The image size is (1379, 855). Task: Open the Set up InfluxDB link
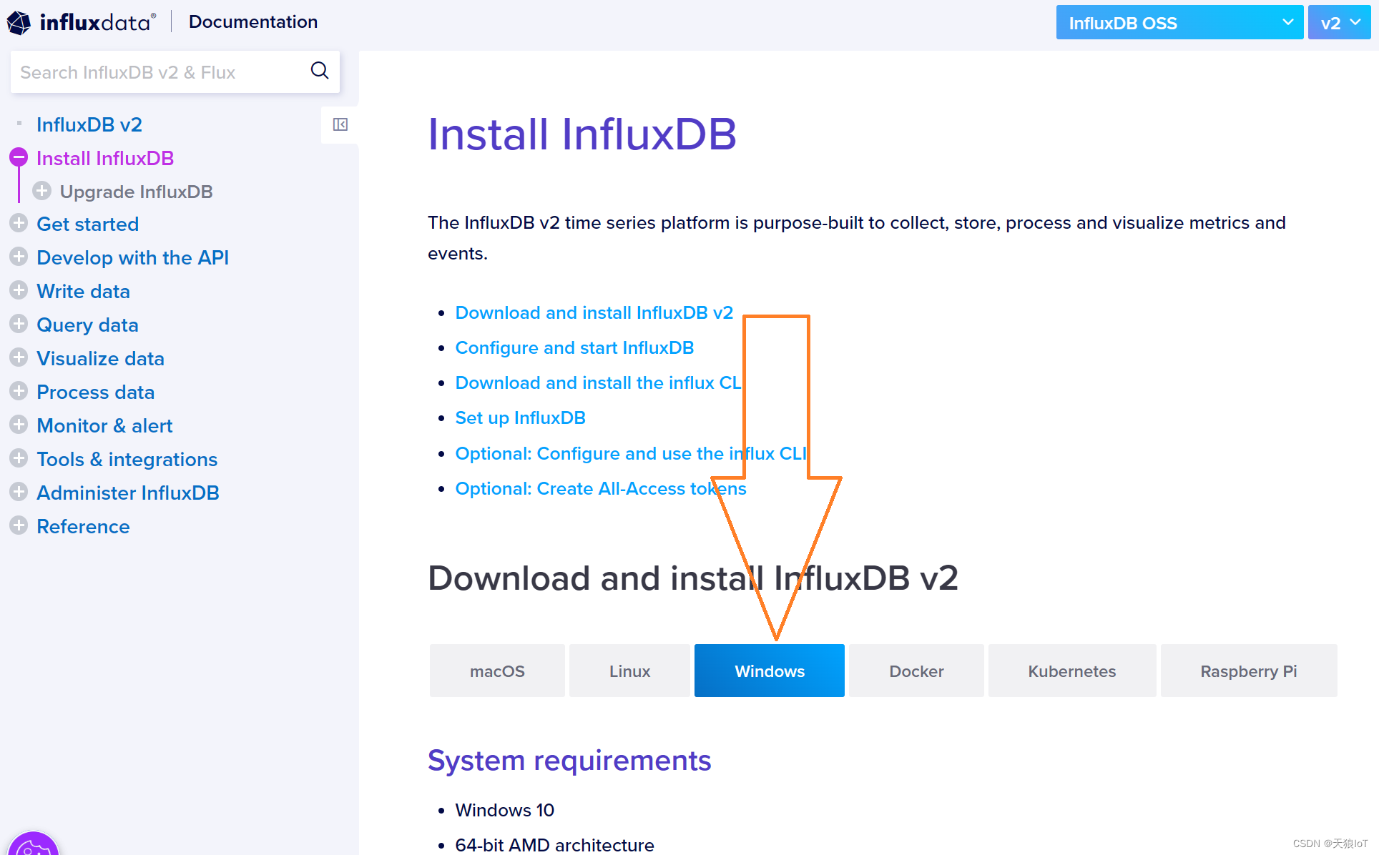point(520,417)
